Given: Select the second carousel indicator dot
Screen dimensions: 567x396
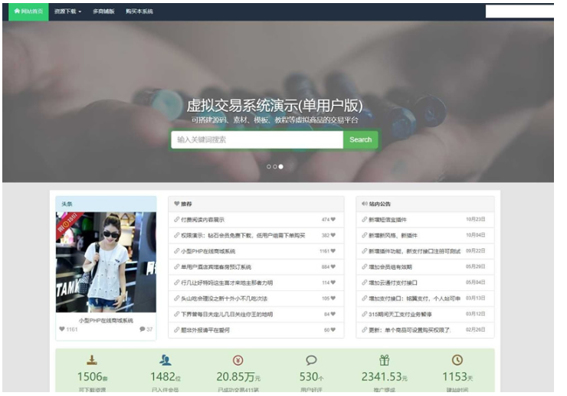Looking at the screenshot, I should pos(274,166).
